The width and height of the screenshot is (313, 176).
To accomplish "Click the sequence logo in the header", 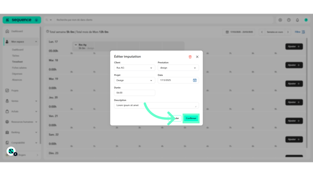I will pyautogui.click(x=22, y=20).
